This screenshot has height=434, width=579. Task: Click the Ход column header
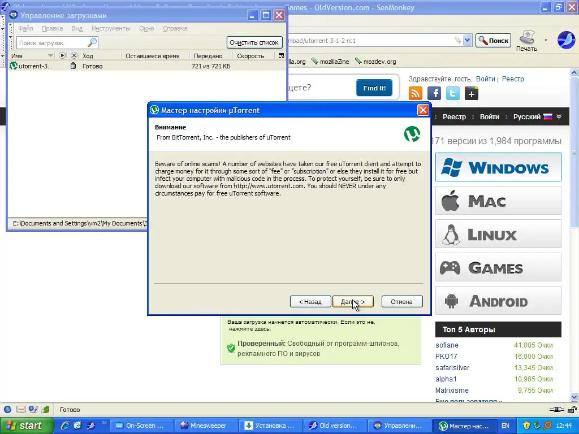101,56
